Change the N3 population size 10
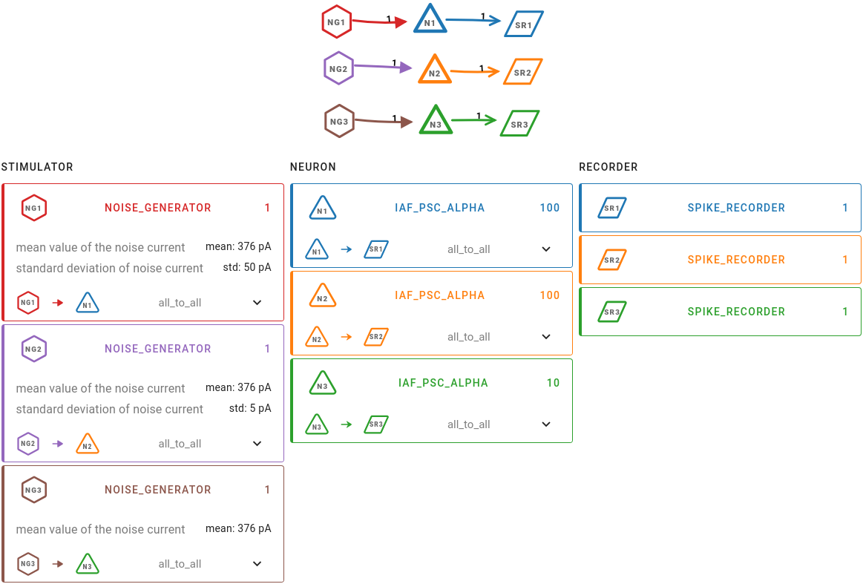 point(553,383)
